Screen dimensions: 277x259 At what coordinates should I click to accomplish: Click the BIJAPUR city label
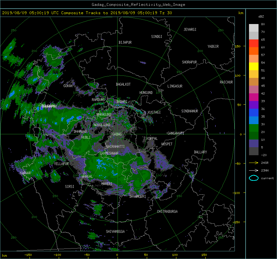click(125, 42)
